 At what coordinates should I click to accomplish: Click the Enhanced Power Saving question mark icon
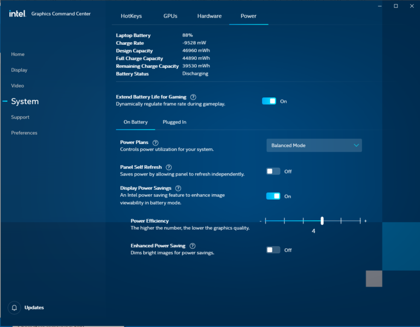pyautogui.click(x=192, y=246)
